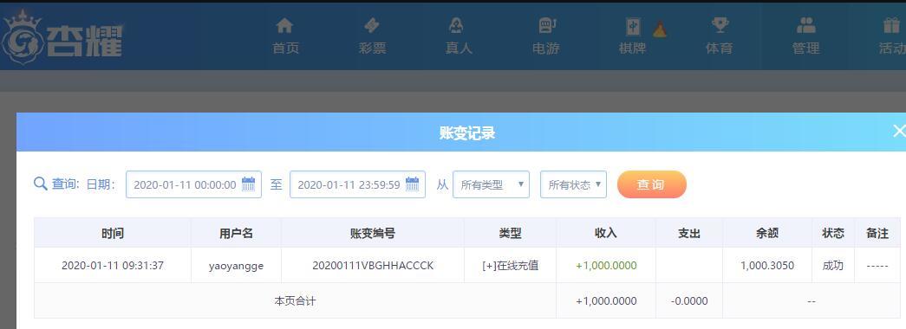Open the lottery ticket icon above 彩票
906x329 pixels.
coord(372,25)
